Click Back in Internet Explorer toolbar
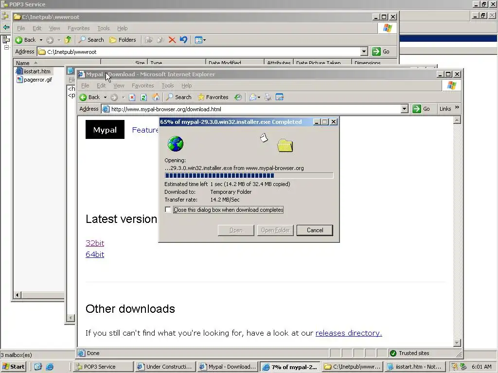 [89, 97]
